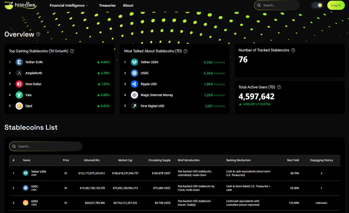Click the First Digital USD icon
Image resolution: width=349 pixels, height=213 pixels.
click(134, 106)
